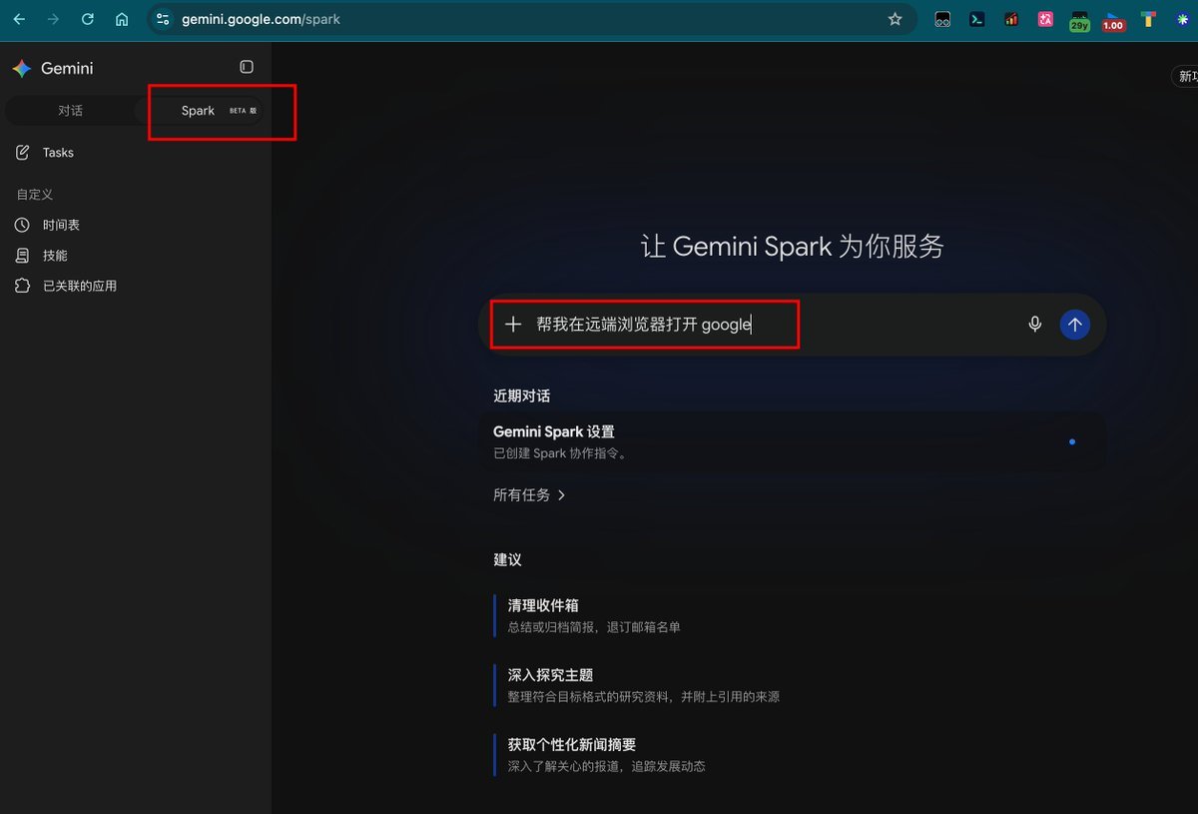Open the extension with the 1.00 badge
This screenshot has width=1198, height=814.
pyautogui.click(x=1113, y=21)
